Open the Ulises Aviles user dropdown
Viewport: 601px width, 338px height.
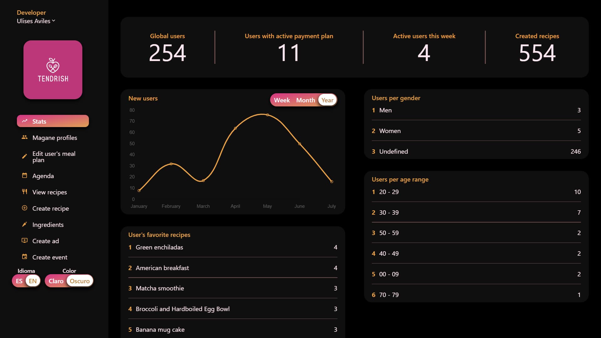click(36, 21)
